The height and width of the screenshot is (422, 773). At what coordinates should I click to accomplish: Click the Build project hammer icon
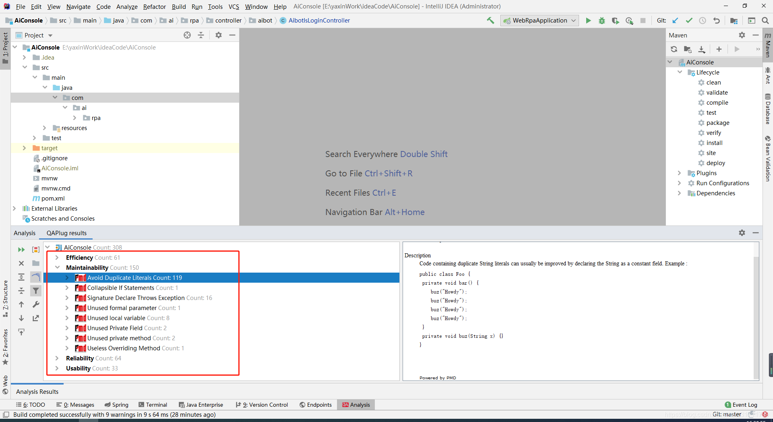(490, 21)
